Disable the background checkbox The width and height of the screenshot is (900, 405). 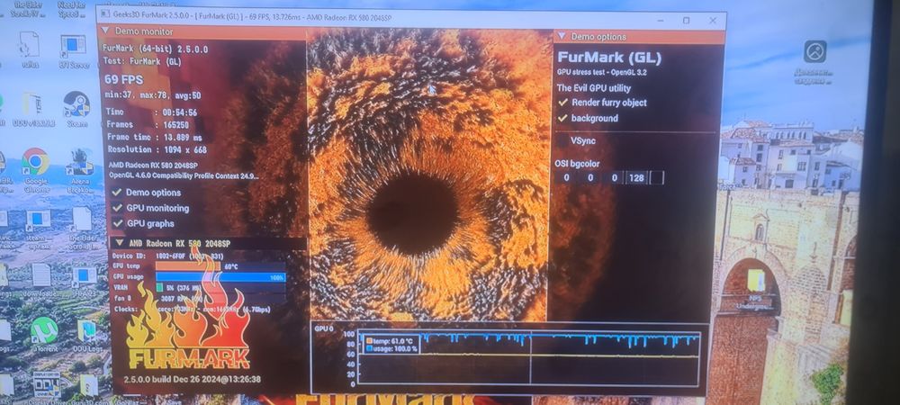[562, 118]
